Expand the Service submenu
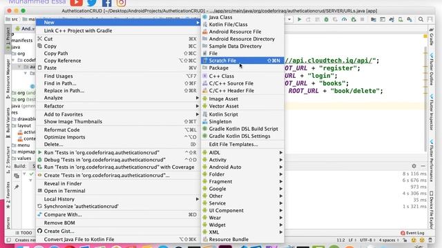The image size is (442, 248). pos(242,203)
